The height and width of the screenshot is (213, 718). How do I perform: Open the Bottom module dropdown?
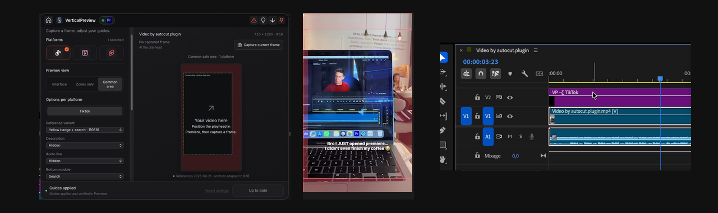click(85, 176)
